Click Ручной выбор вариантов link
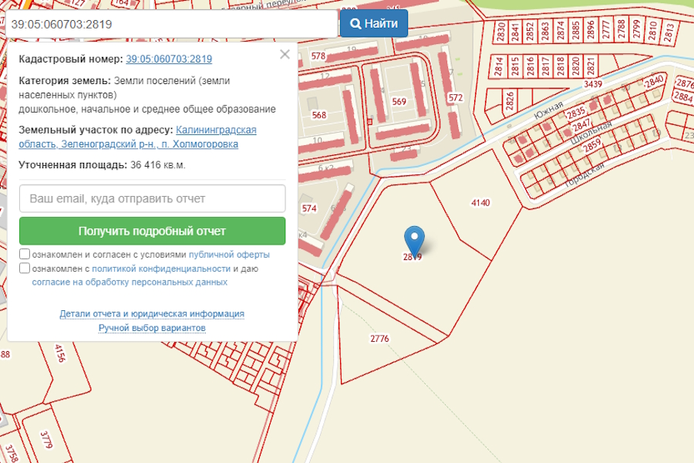The width and height of the screenshot is (694, 463). 152,328
